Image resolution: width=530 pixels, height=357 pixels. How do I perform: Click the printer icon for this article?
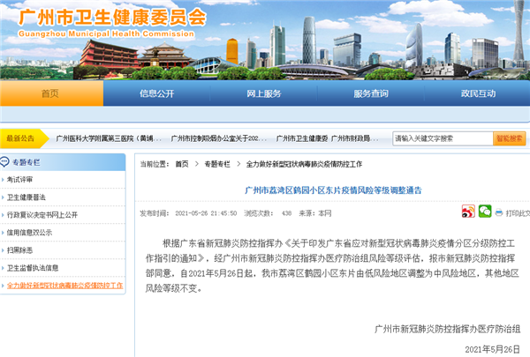[x=500, y=212]
